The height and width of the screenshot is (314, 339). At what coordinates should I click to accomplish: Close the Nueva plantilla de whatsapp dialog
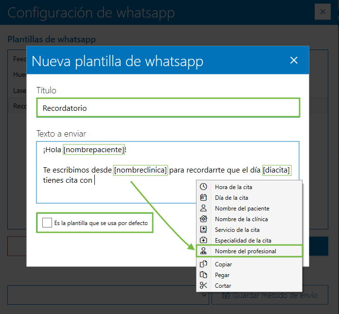pyautogui.click(x=294, y=60)
